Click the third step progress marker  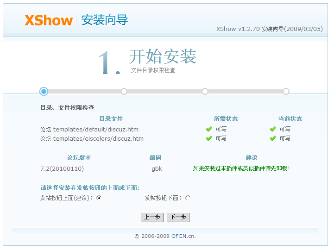(x=205, y=91)
